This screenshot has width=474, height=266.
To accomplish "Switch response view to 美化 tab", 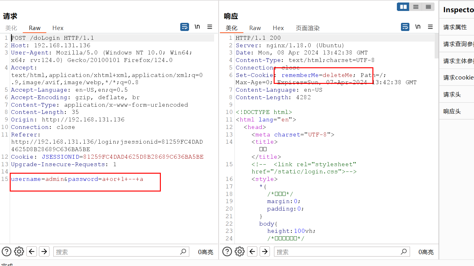I will point(232,28).
